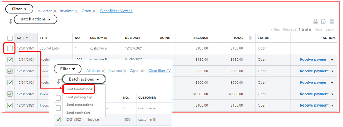Go to Last page of results

click(x=330, y=30)
